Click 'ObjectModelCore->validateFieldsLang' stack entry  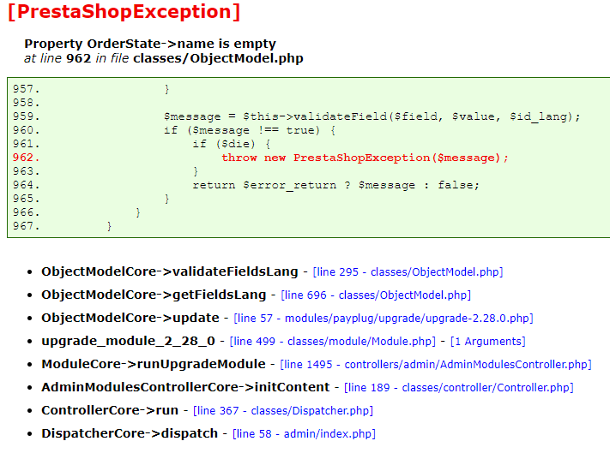point(170,271)
